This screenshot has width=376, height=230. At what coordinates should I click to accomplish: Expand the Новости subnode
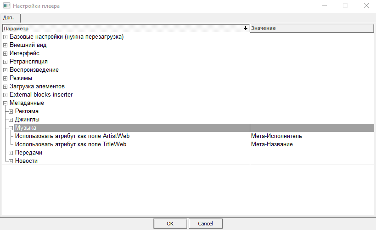11,161
